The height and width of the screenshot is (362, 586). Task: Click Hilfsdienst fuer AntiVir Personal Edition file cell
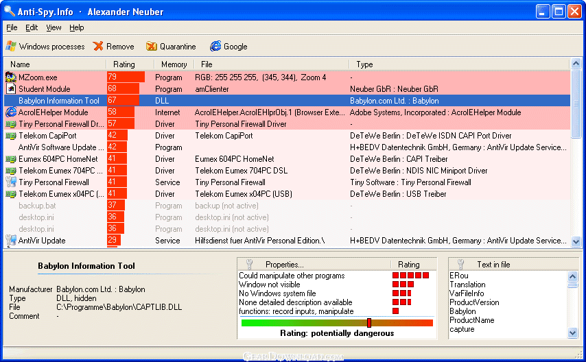[x=260, y=241]
